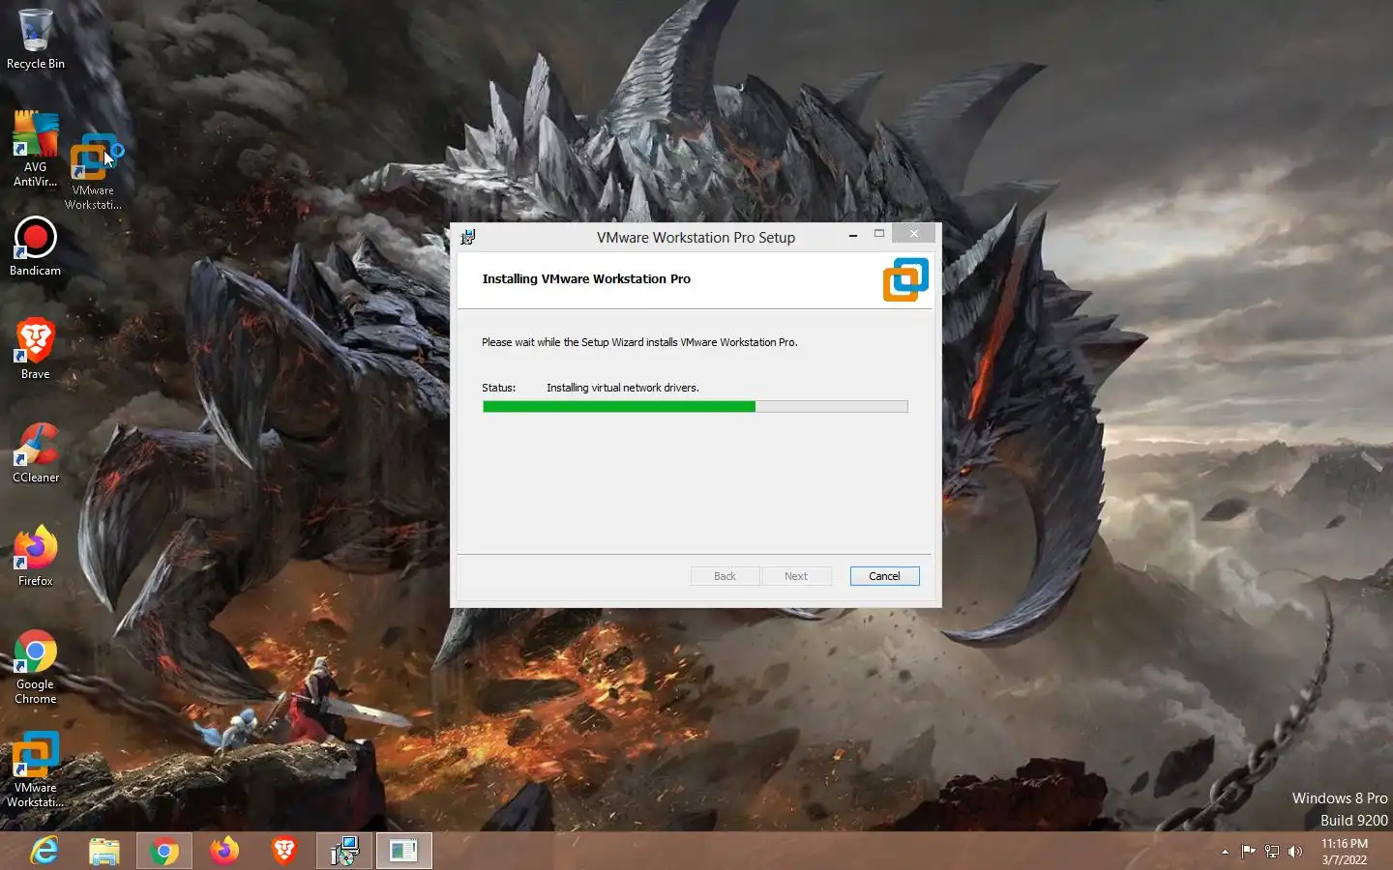Open the taskbar clock showing 11:16 PM

1345,852
